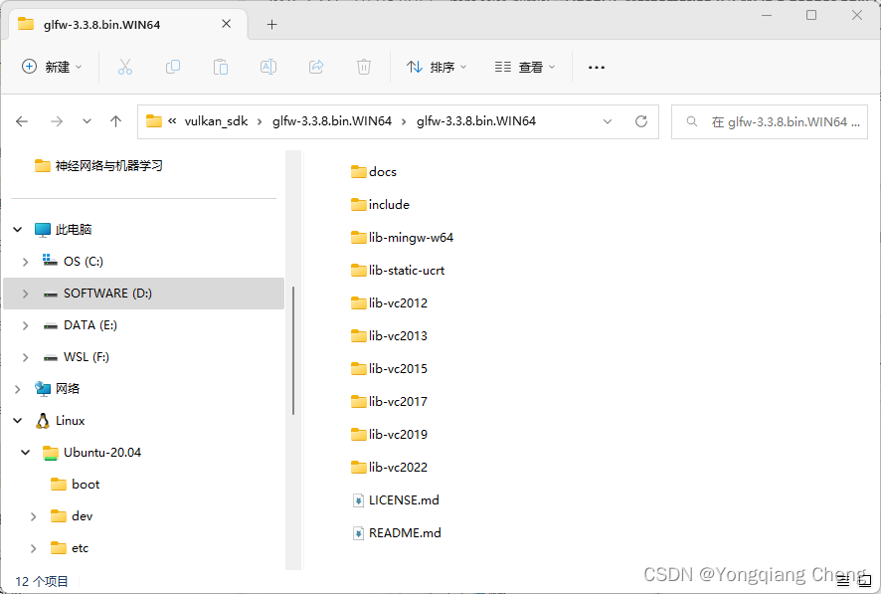The image size is (881, 594).
Task: Close the glfw-3.3.8.bin.WIN64 tab
Action: (226, 24)
